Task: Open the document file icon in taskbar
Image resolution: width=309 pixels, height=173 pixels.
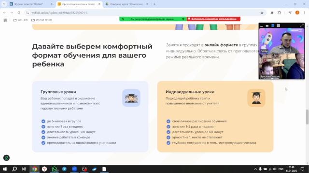Action: point(104,169)
